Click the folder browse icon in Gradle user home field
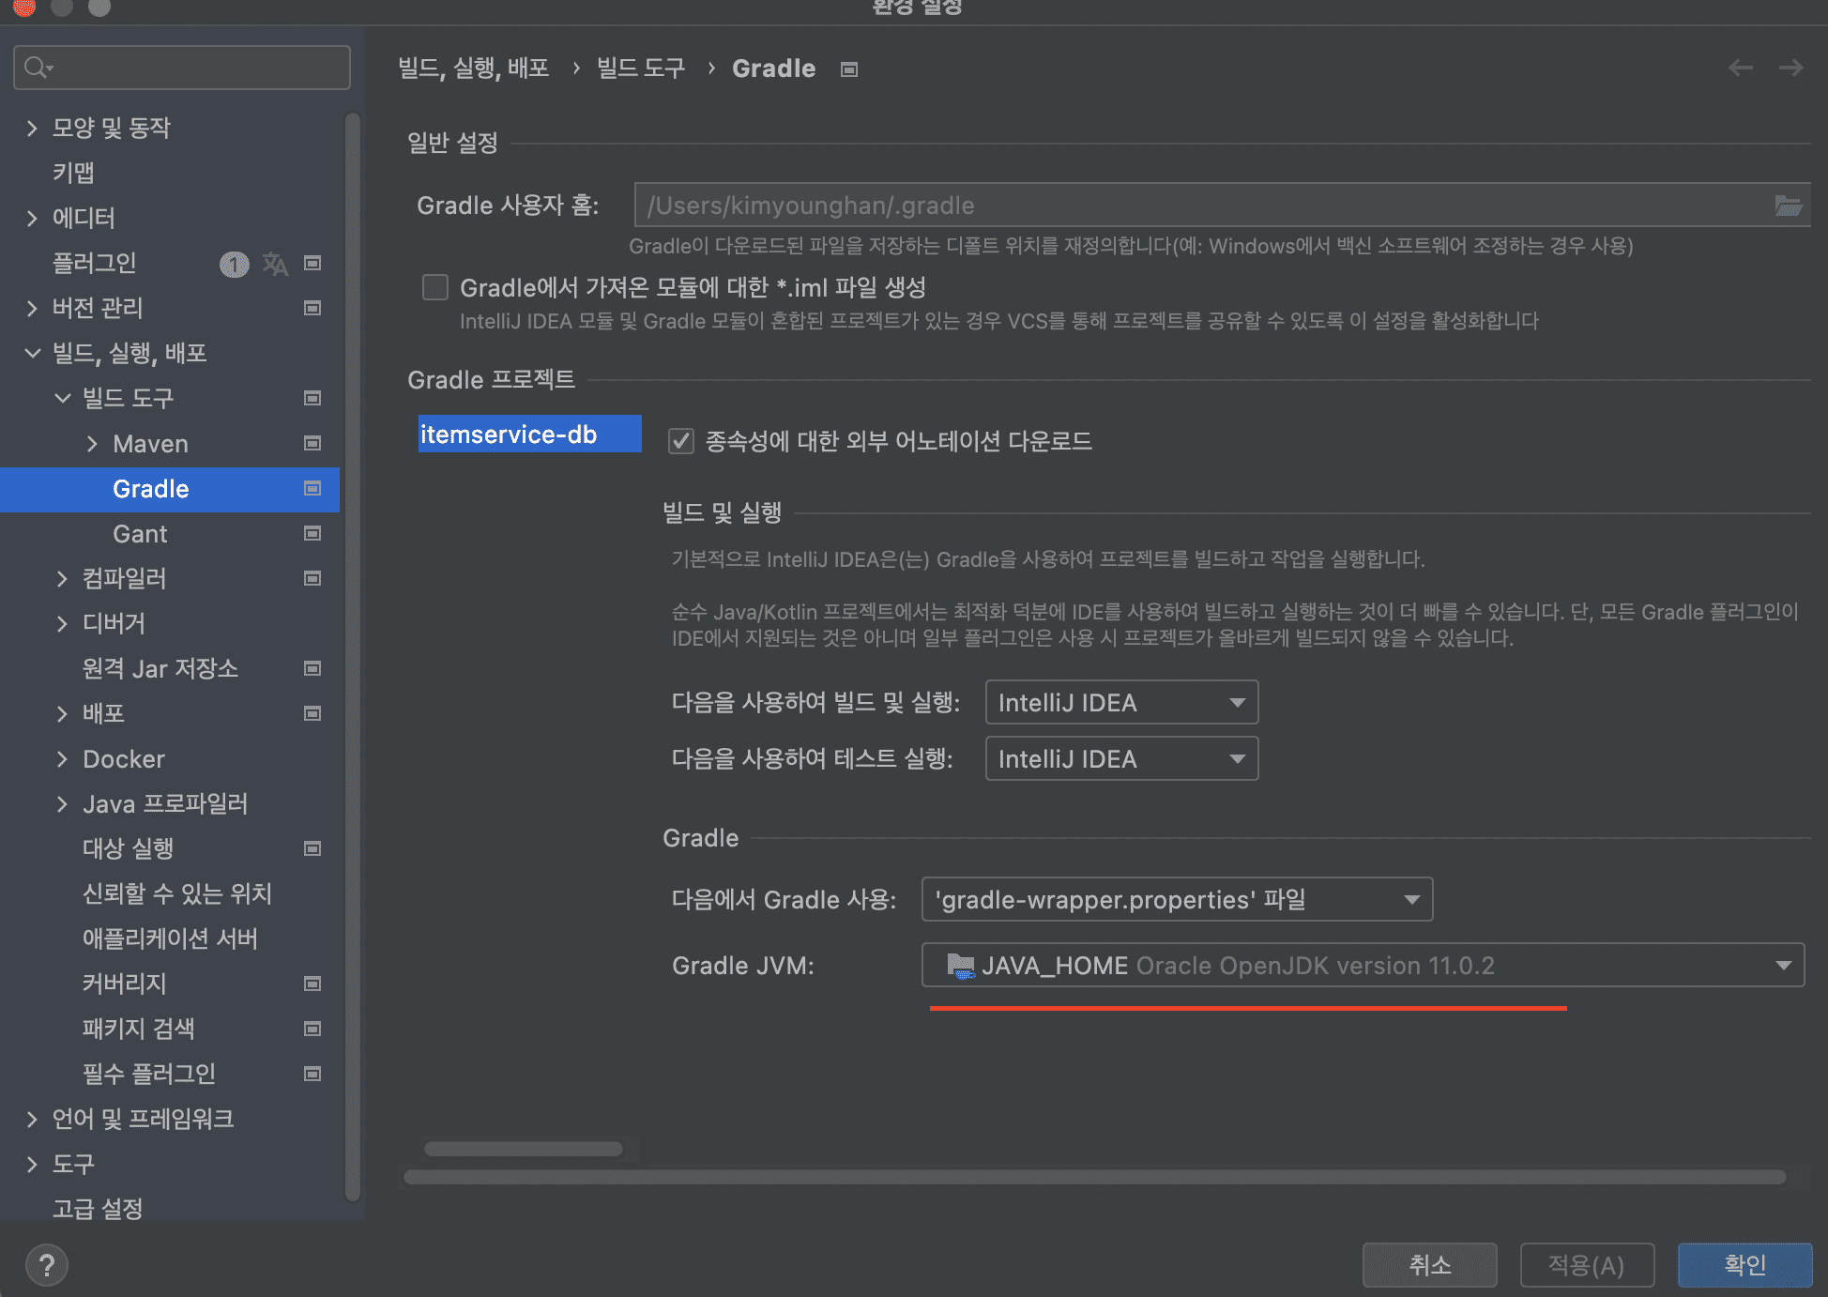Screen dimensions: 1828x1297 (x=1787, y=206)
